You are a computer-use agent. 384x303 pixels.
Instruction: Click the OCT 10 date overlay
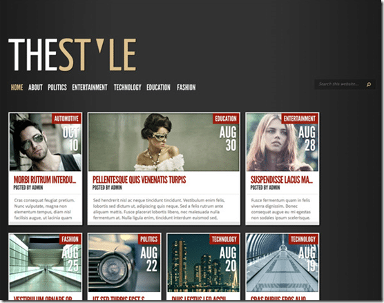click(x=70, y=139)
